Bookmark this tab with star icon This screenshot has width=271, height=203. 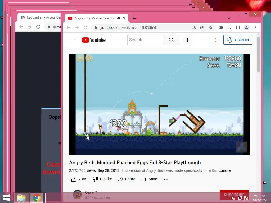(210, 27)
